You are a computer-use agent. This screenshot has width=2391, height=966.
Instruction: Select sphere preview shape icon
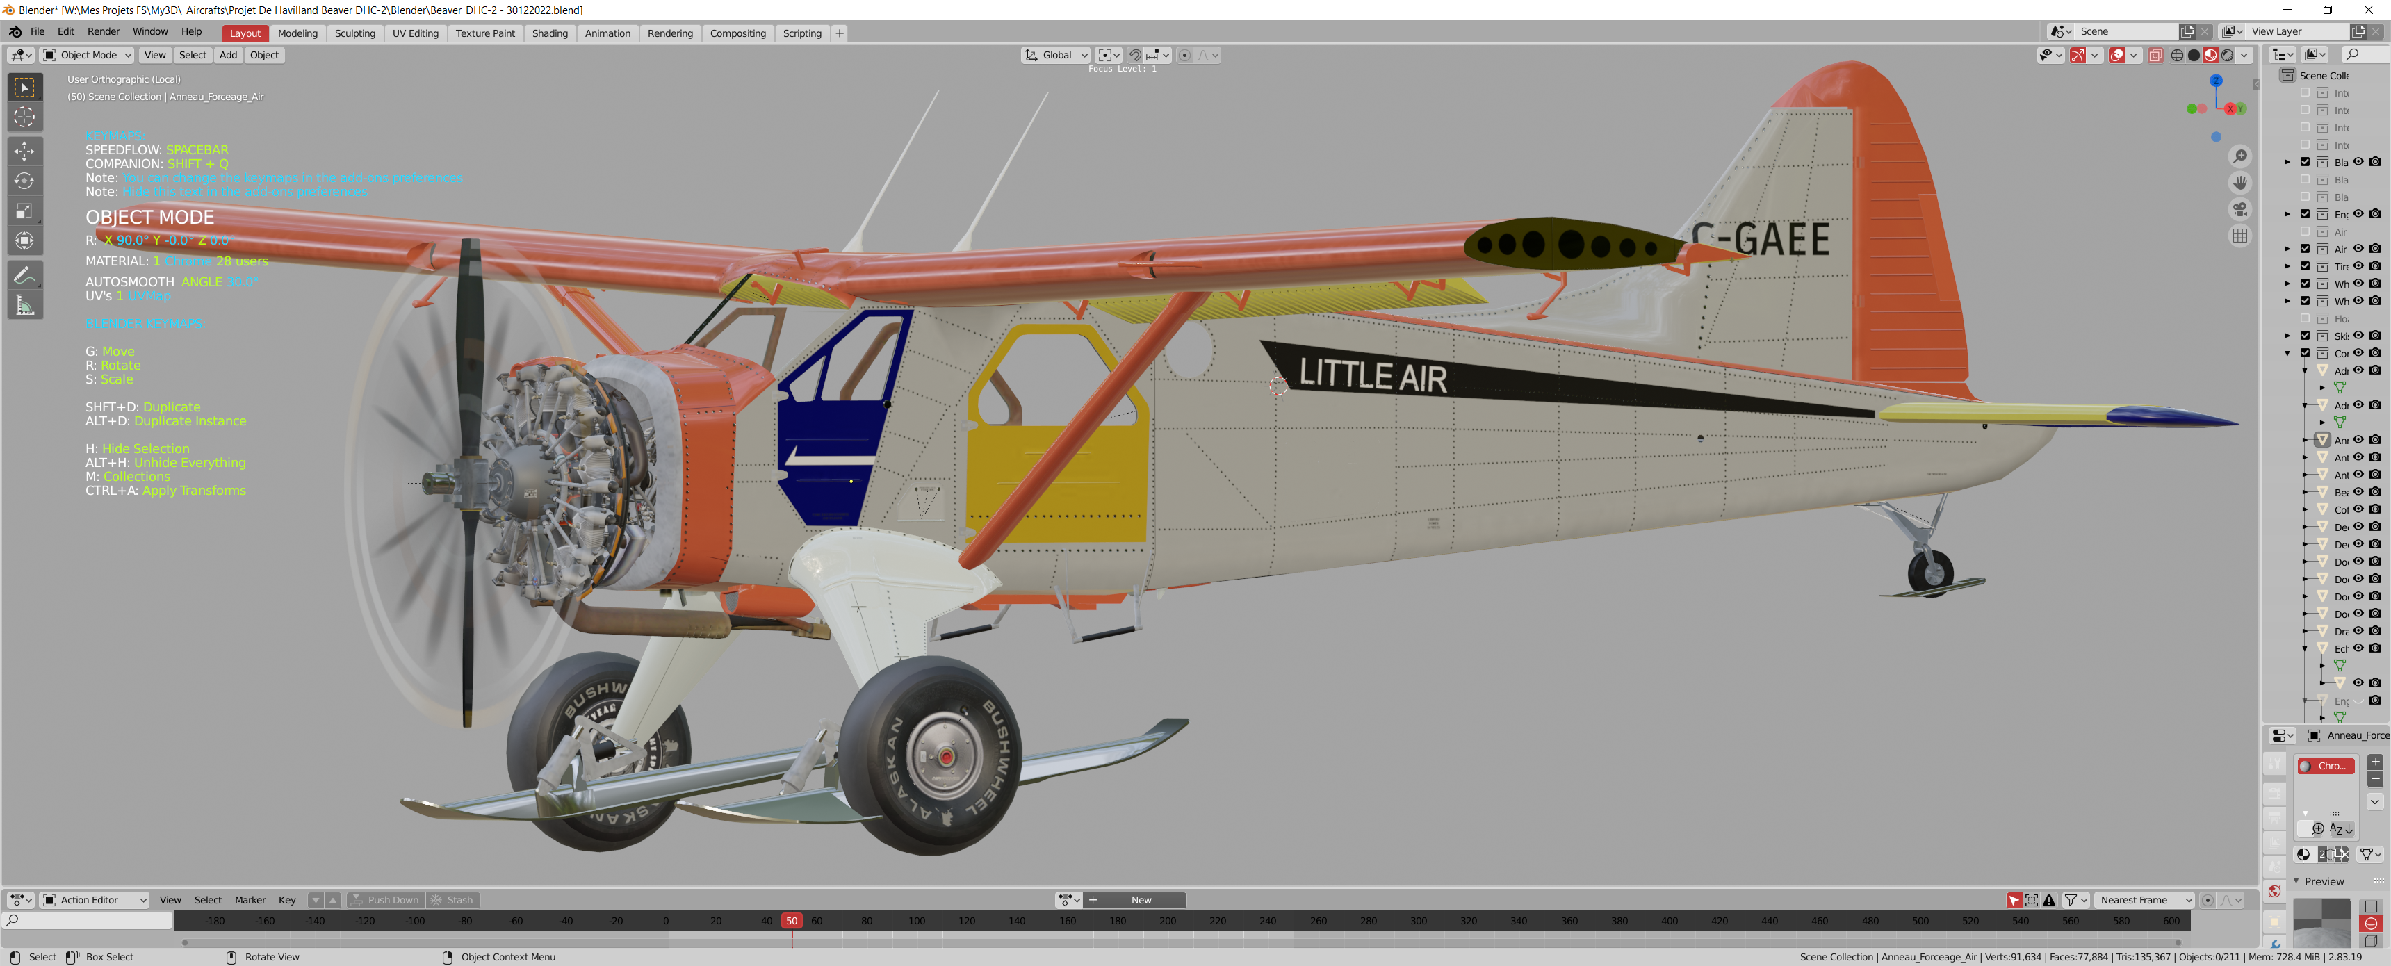(x=2371, y=924)
